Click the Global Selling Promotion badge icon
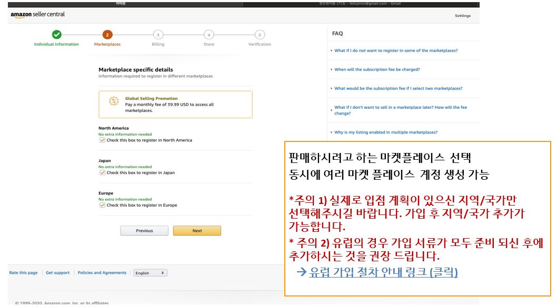This screenshot has height=307, width=557. 114,101
